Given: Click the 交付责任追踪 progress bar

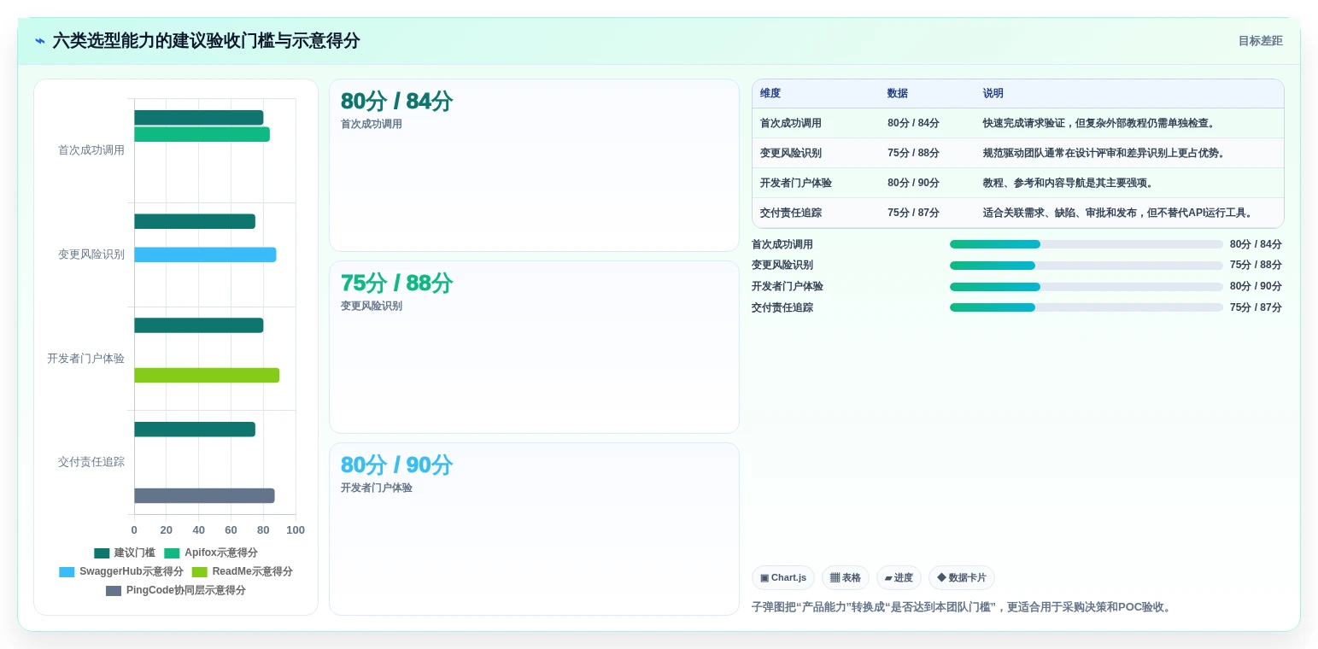Looking at the screenshot, I should point(1087,307).
